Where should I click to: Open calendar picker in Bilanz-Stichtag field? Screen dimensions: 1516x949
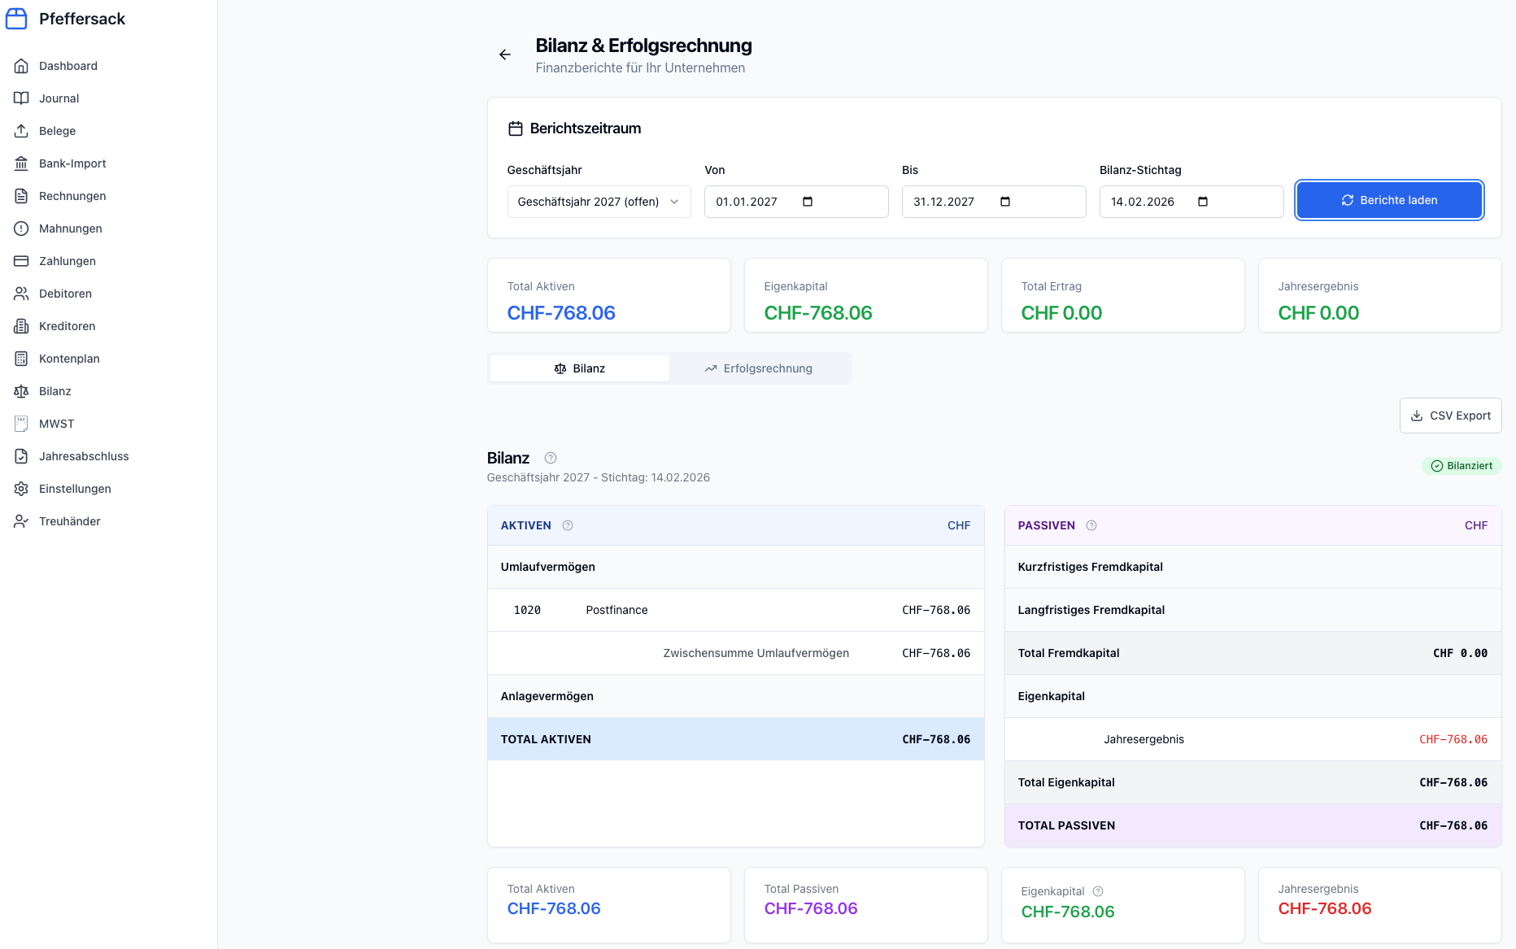pos(1203,202)
